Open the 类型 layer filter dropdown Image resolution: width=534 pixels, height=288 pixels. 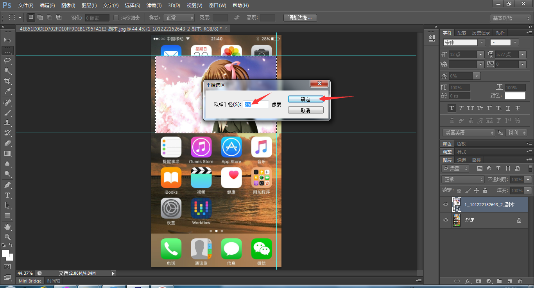click(x=455, y=168)
